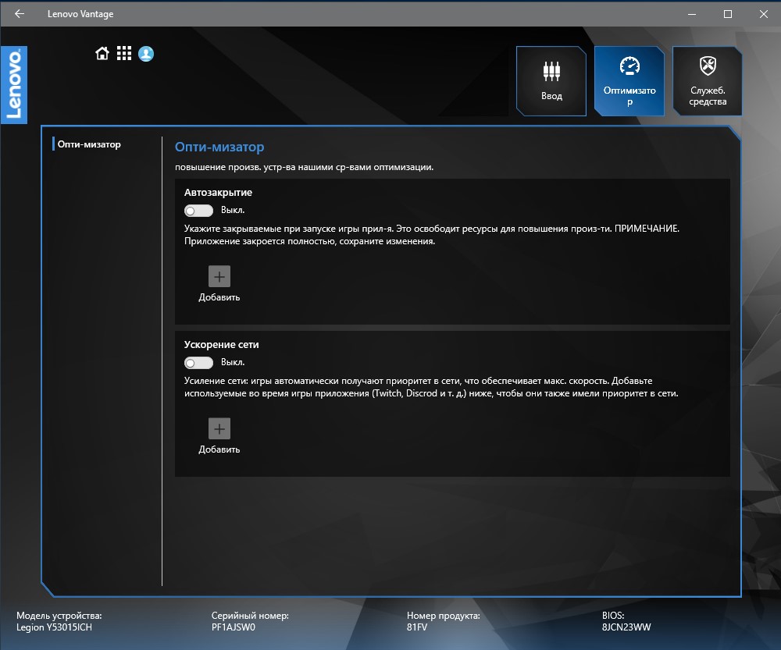Minimize the Lenovo Vantage window

coord(692,14)
